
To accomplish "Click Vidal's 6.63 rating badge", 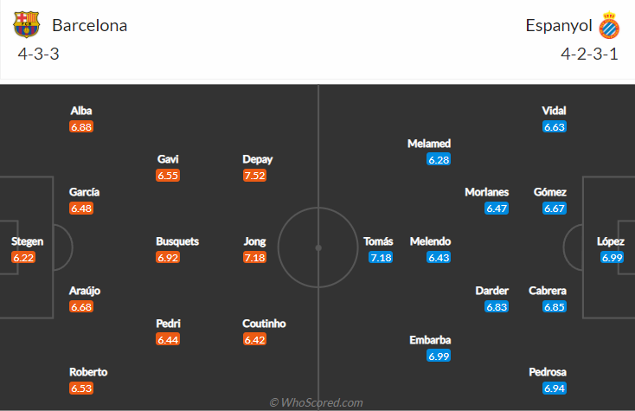I will (555, 127).
